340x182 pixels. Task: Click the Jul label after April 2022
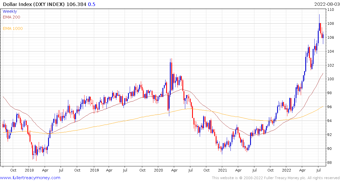pos(319,170)
